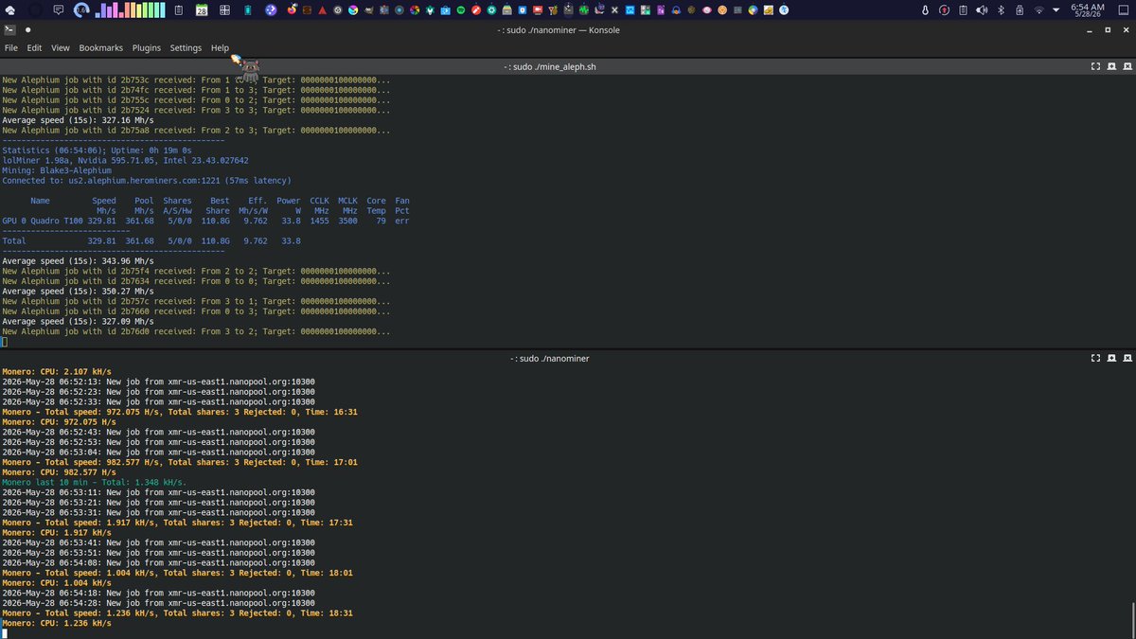Open the View menu
The height and width of the screenshot is (639, 1136).
point(61,47)
